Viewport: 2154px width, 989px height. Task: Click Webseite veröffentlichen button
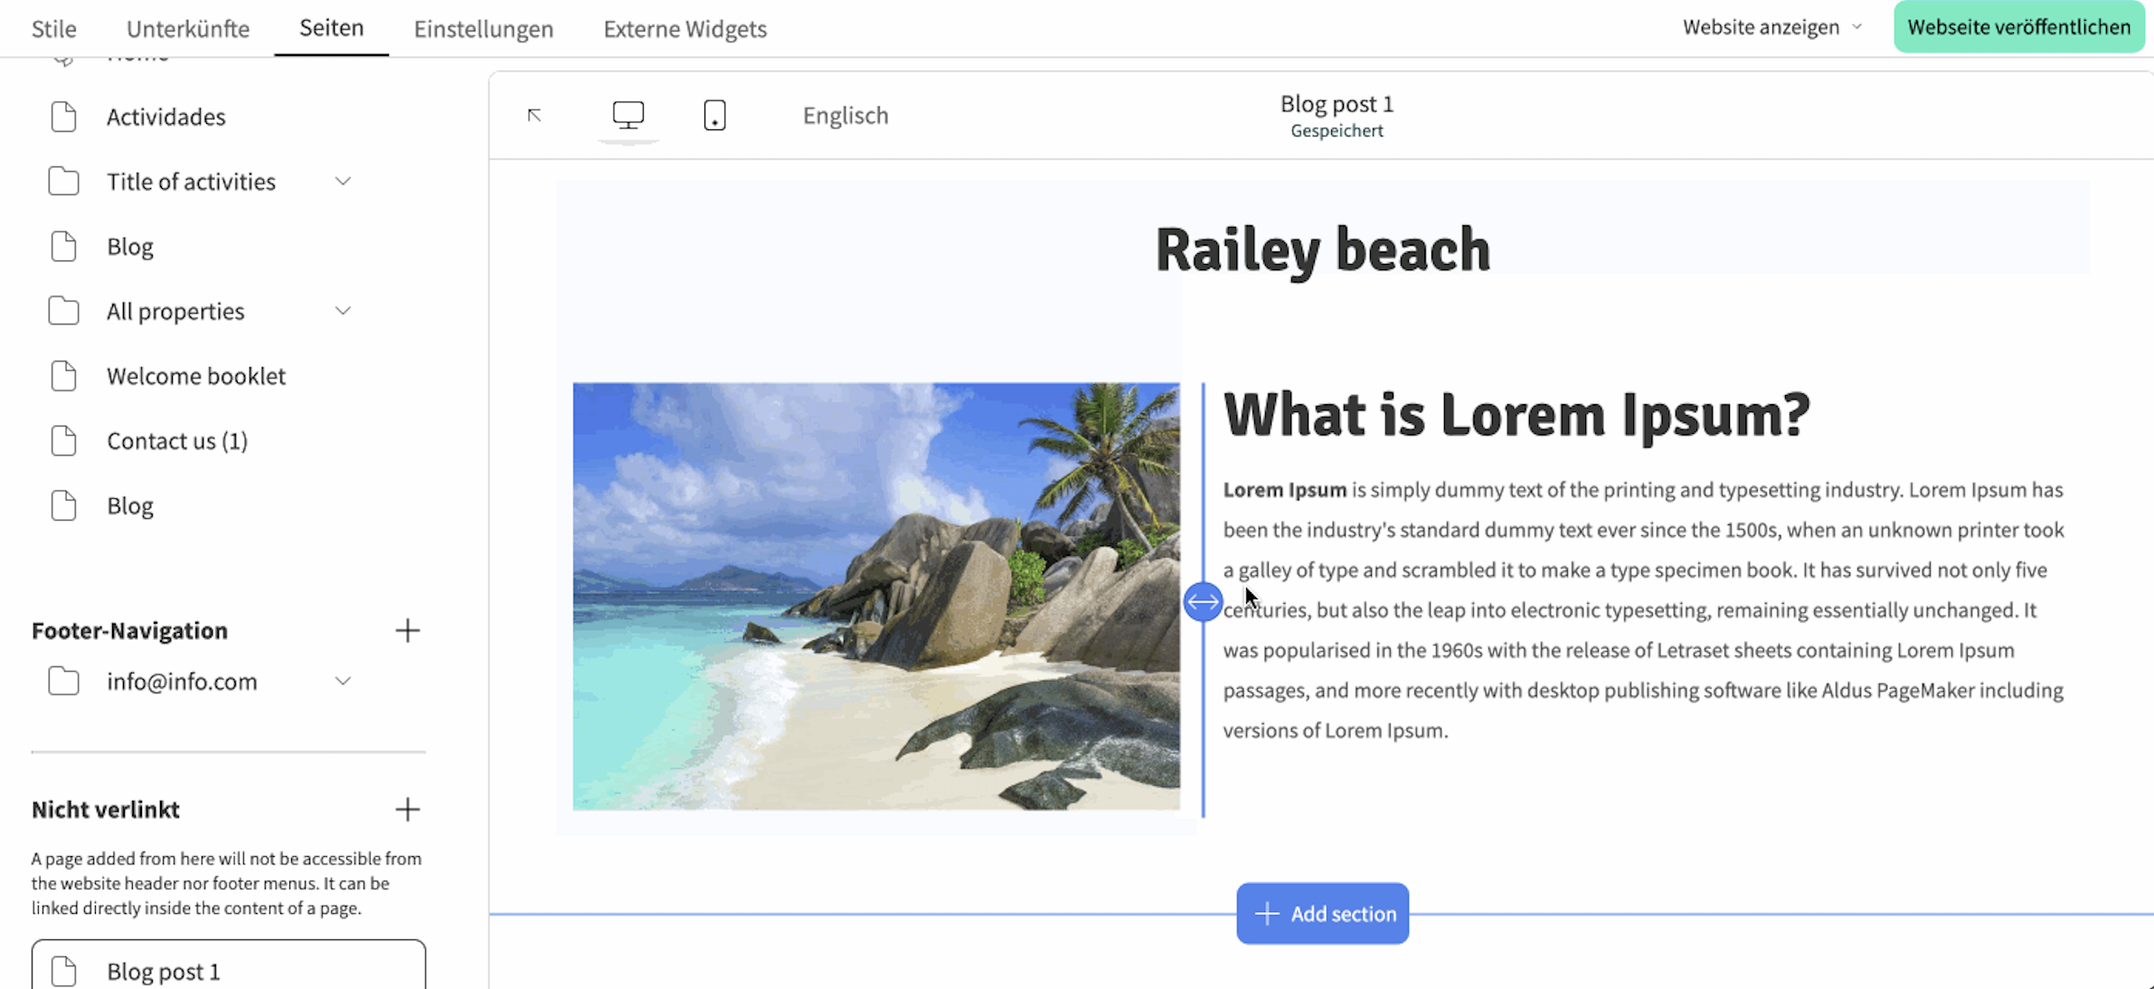(2019, 27)
